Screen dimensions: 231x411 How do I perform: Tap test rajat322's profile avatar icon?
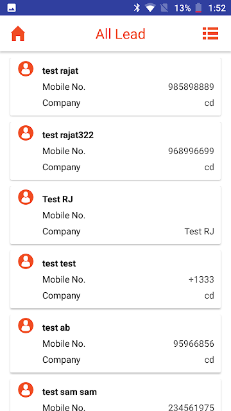point(26,133)
